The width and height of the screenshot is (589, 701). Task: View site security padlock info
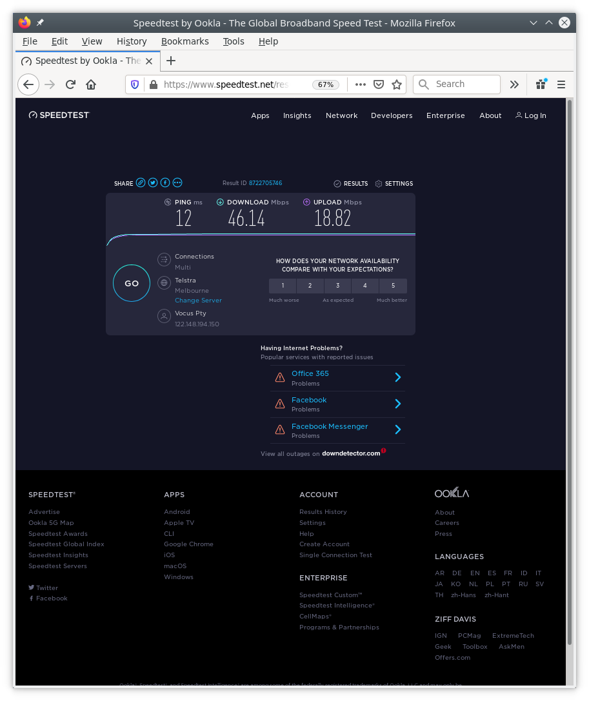pos(154,84)
